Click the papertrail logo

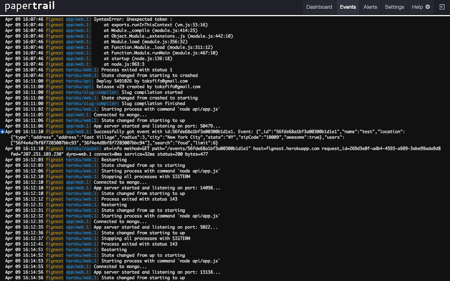(x=30, y=6)
